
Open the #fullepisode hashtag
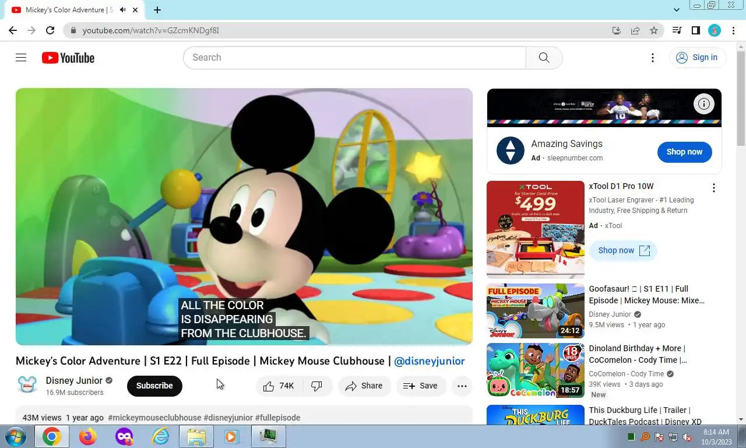click(x=277, y=418)
